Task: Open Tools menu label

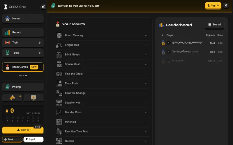Action: click(x=16, y=53)
